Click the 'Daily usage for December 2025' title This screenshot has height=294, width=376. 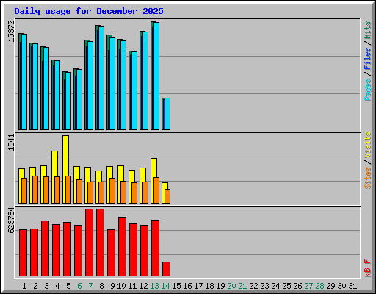(89, 11)
